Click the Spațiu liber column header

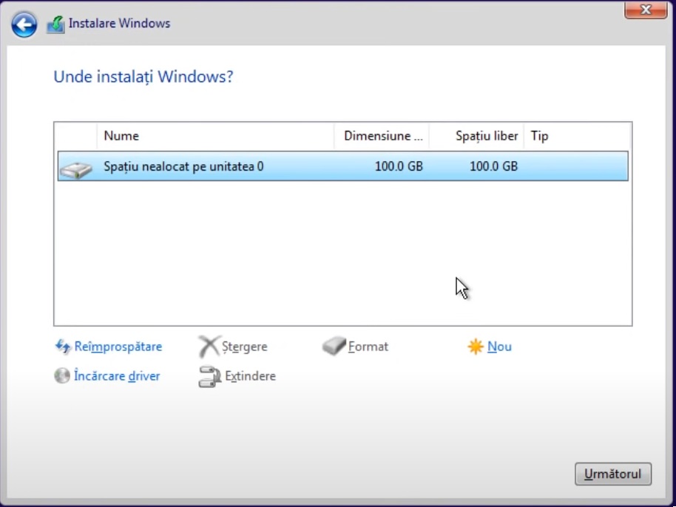pos(486,136)
